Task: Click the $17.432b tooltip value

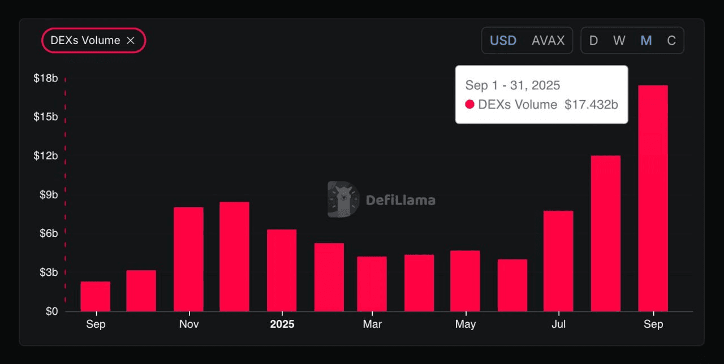Action: click(x=591, y=105)
